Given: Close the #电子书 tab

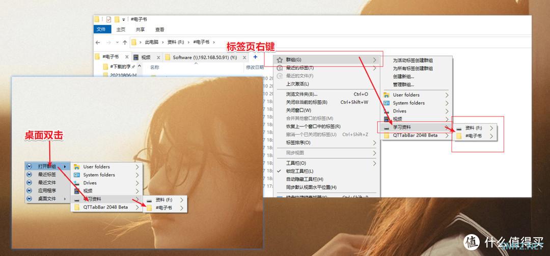Looking at the screenshot, I should tap(127, 57).
